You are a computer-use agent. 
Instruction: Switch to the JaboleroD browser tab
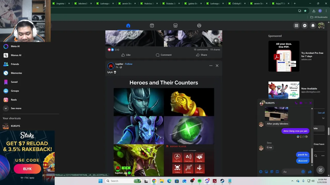click(x=83, y=4)
